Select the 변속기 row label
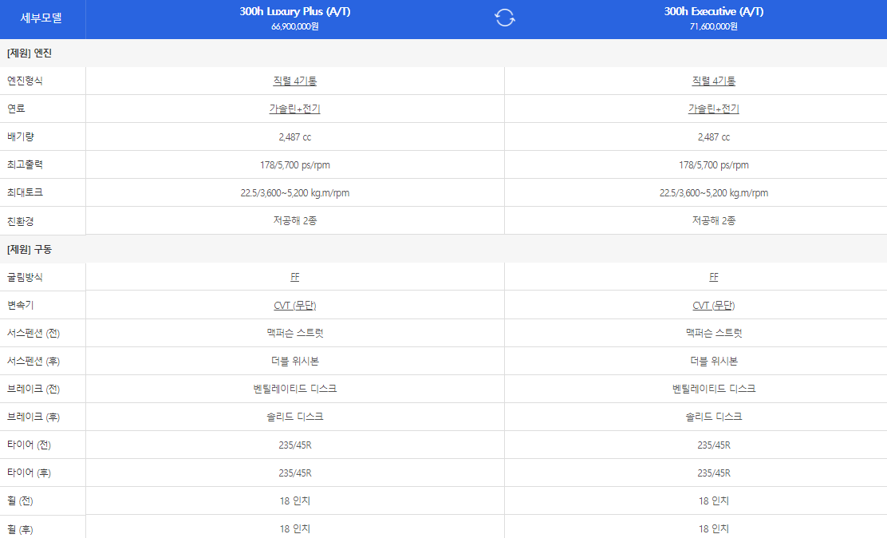This screenshot has height=538, width=887. (21, 305)
